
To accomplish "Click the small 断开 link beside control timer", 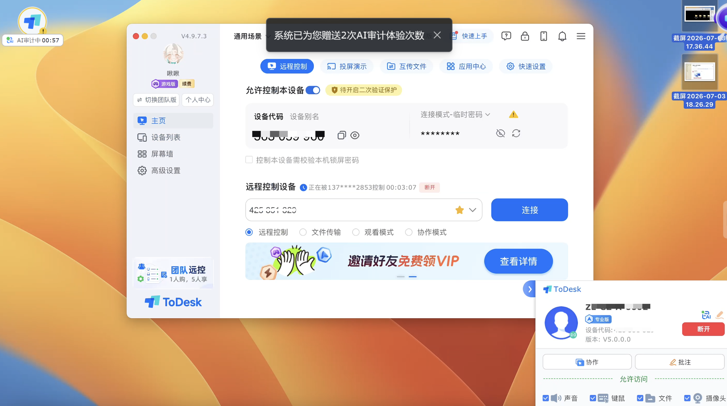I will tap(429, 187).
